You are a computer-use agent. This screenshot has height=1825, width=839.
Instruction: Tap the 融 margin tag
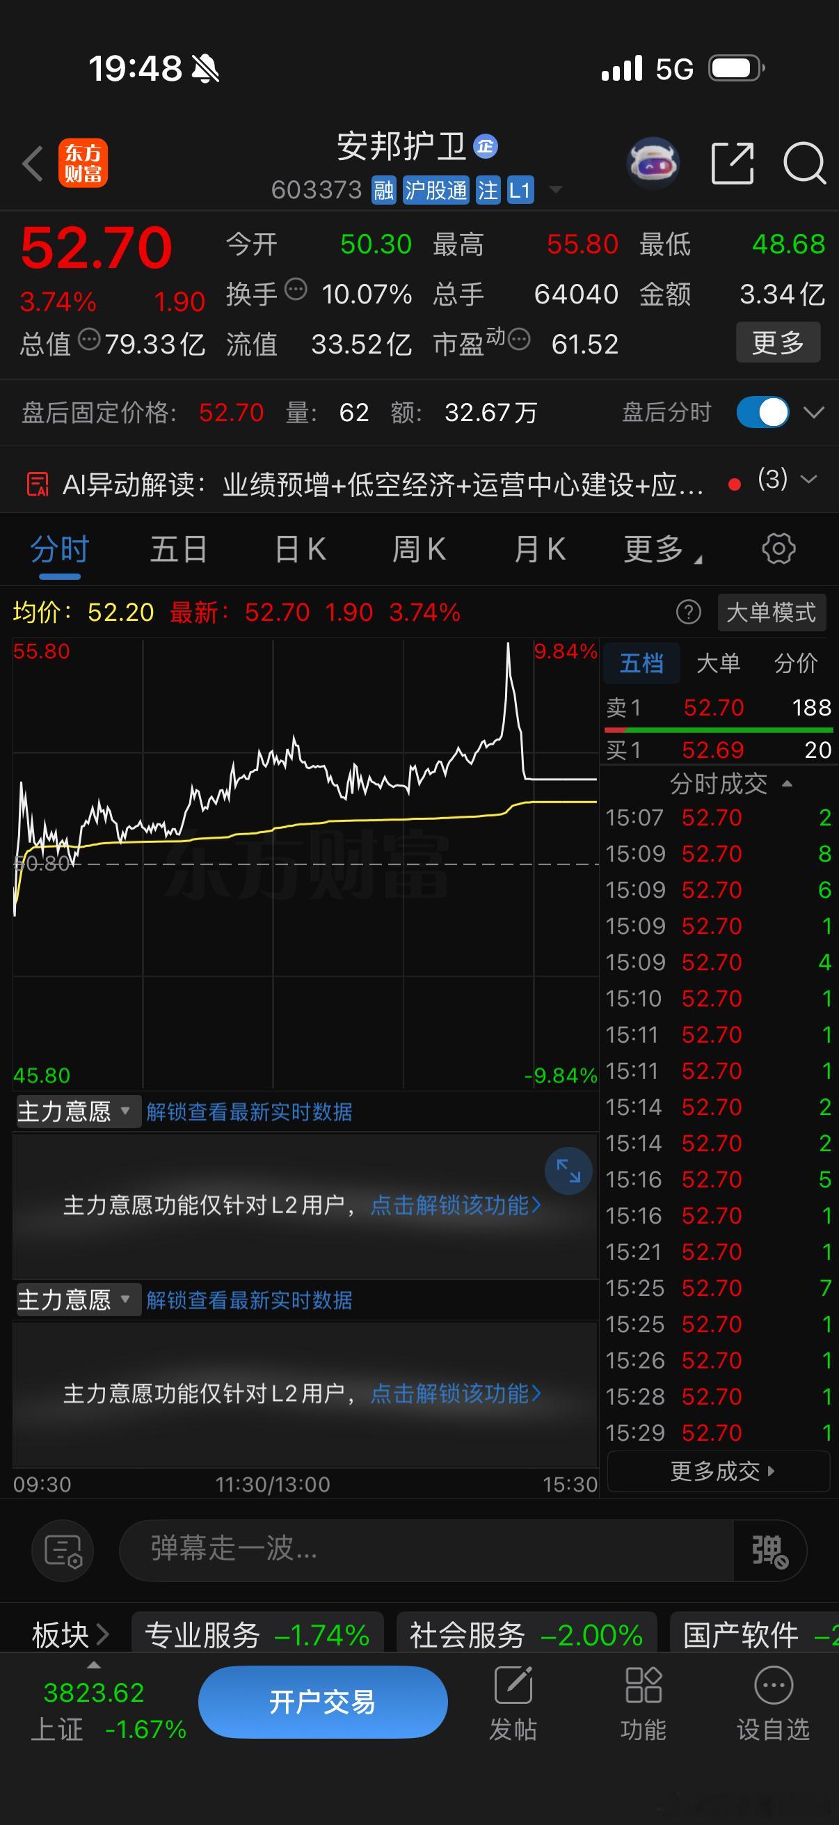point(384,190)
